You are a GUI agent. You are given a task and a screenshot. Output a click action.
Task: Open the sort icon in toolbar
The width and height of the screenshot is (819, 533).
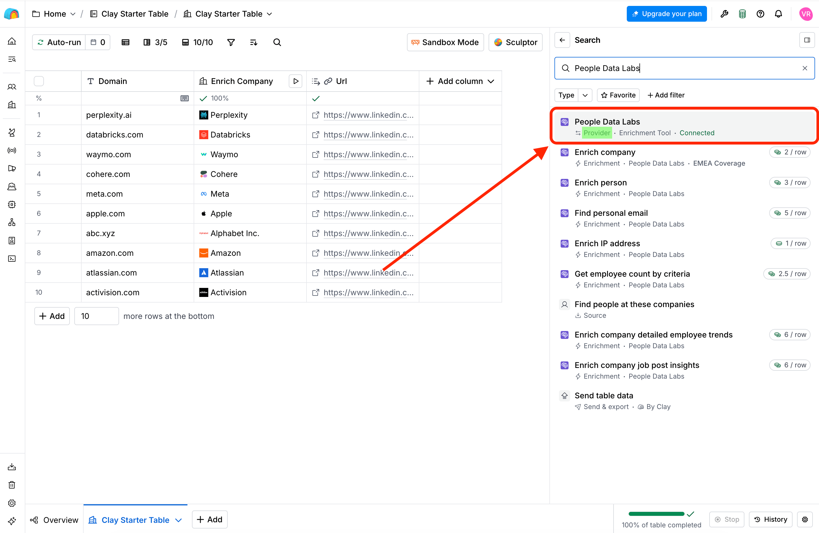(254, 42)
